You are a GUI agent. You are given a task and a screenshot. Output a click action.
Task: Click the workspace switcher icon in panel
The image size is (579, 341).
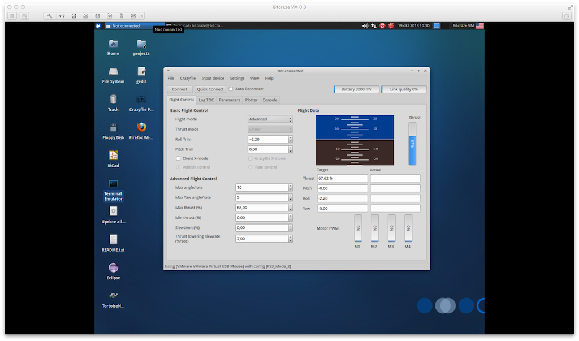(437, 26)
